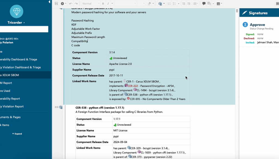Open the gear settings dropdown menu
Screen dimensions: 279x159
(x=63, y=4)
